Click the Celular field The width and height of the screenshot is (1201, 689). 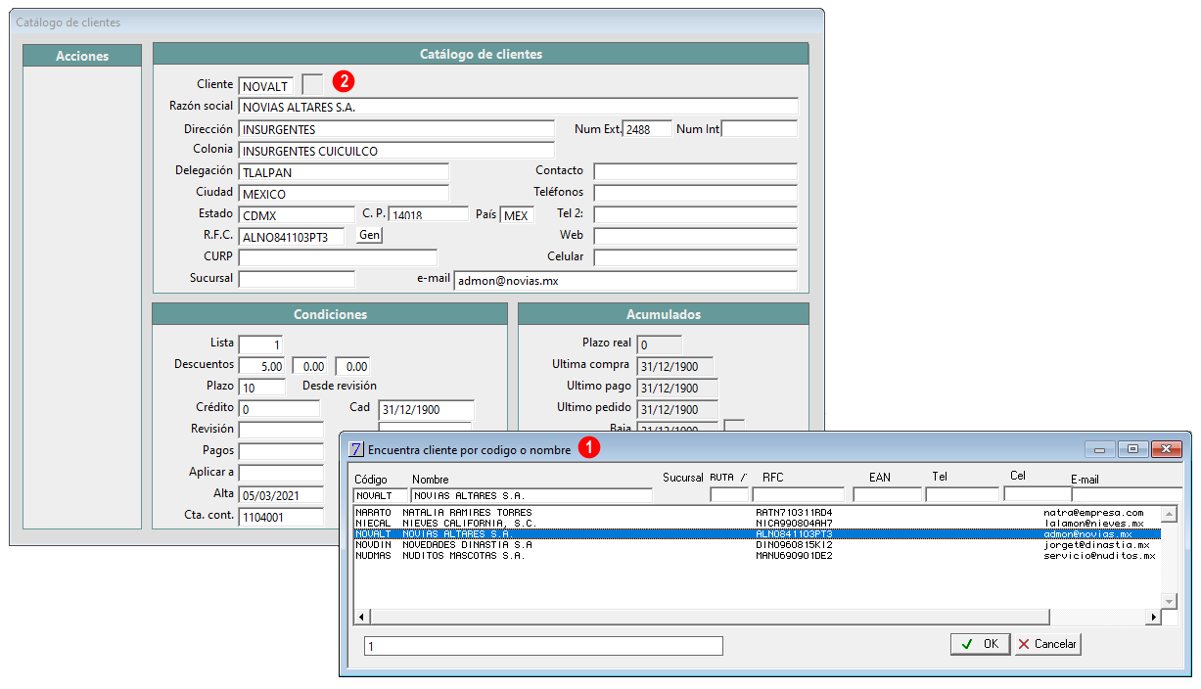(x=696, y=257)
